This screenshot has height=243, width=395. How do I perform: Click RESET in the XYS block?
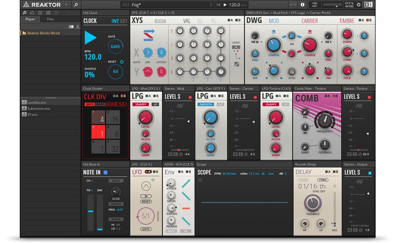tap(160, 20)
